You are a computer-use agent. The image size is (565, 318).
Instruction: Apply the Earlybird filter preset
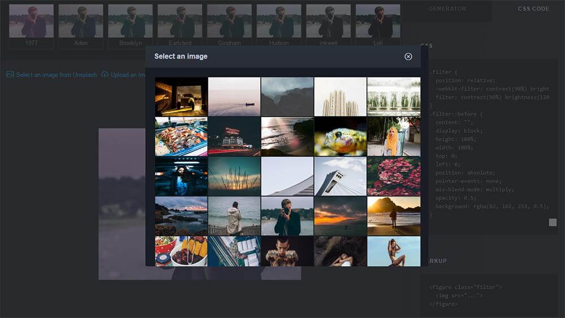[x=180, y=25]
